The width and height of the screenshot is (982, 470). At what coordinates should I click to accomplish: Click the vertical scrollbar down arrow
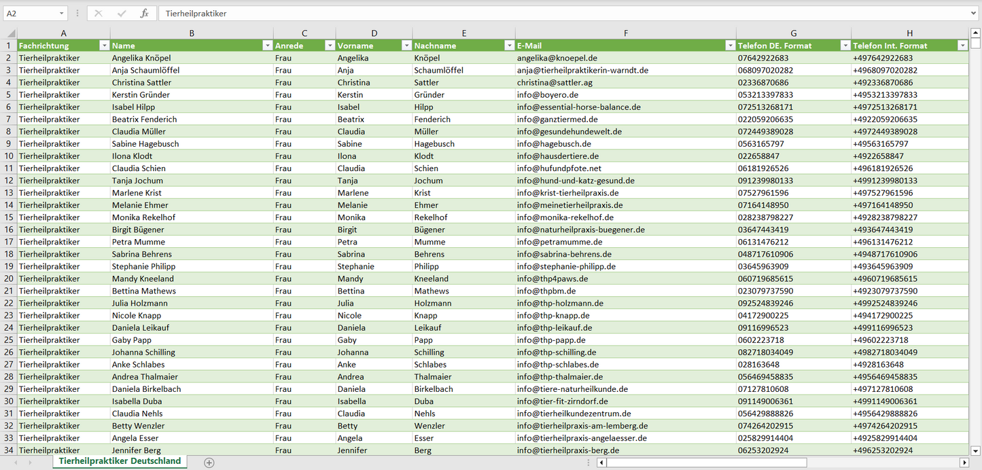pos(976,450)
